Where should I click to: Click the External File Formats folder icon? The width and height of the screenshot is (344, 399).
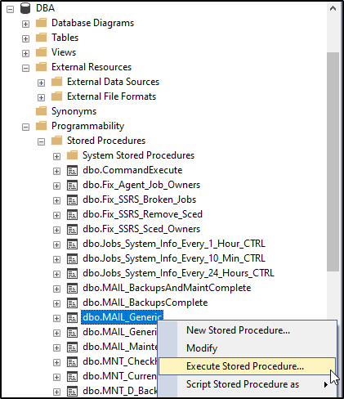(57, 96)
